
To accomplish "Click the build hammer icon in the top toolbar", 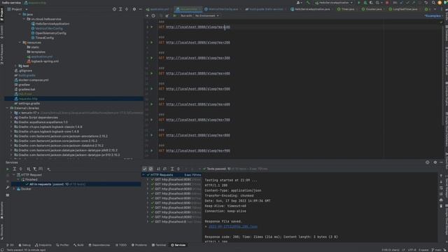I will tap(308, 3).
